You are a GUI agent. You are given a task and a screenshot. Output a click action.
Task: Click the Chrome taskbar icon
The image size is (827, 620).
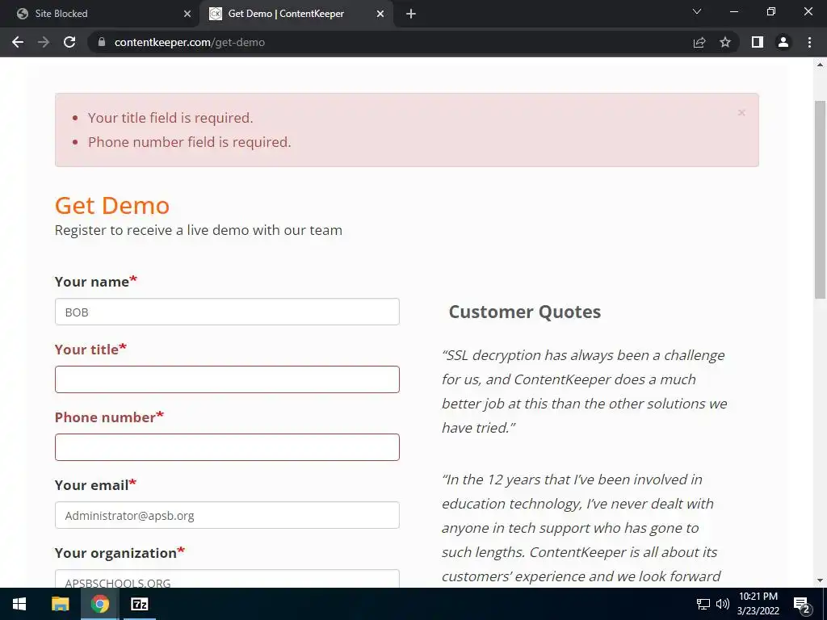99,604
